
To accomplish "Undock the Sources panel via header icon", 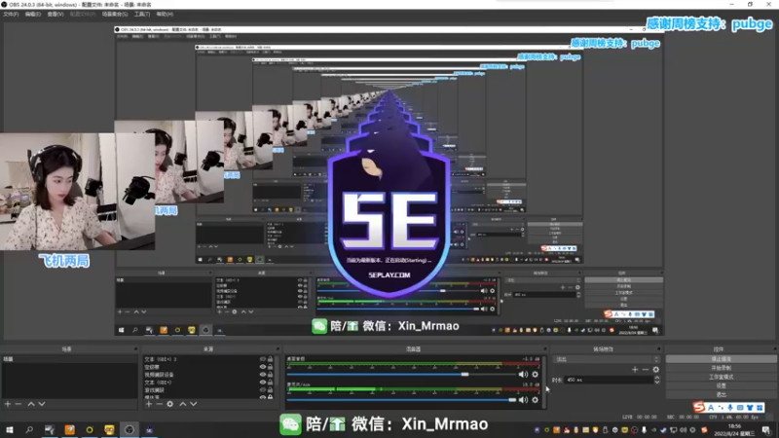I will [278, 349].
